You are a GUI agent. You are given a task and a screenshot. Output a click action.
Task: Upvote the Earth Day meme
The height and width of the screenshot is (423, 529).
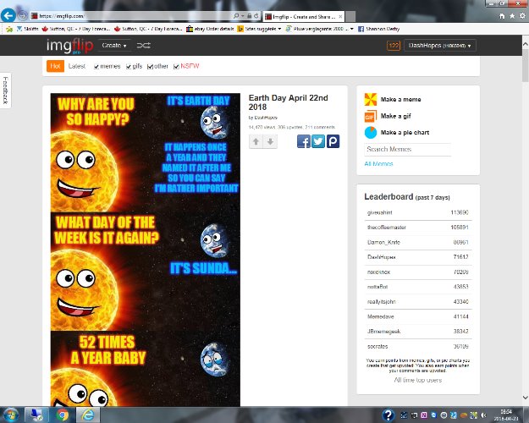[x=256, y=141]
